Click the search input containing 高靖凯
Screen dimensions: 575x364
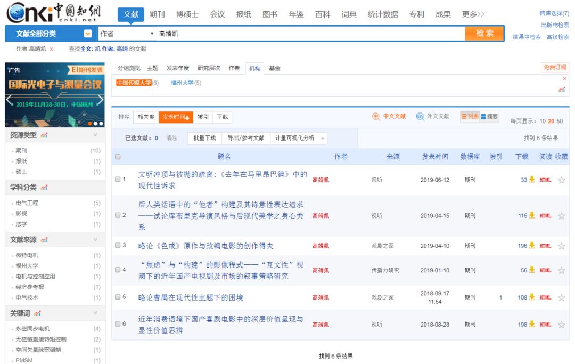point(310,34)
